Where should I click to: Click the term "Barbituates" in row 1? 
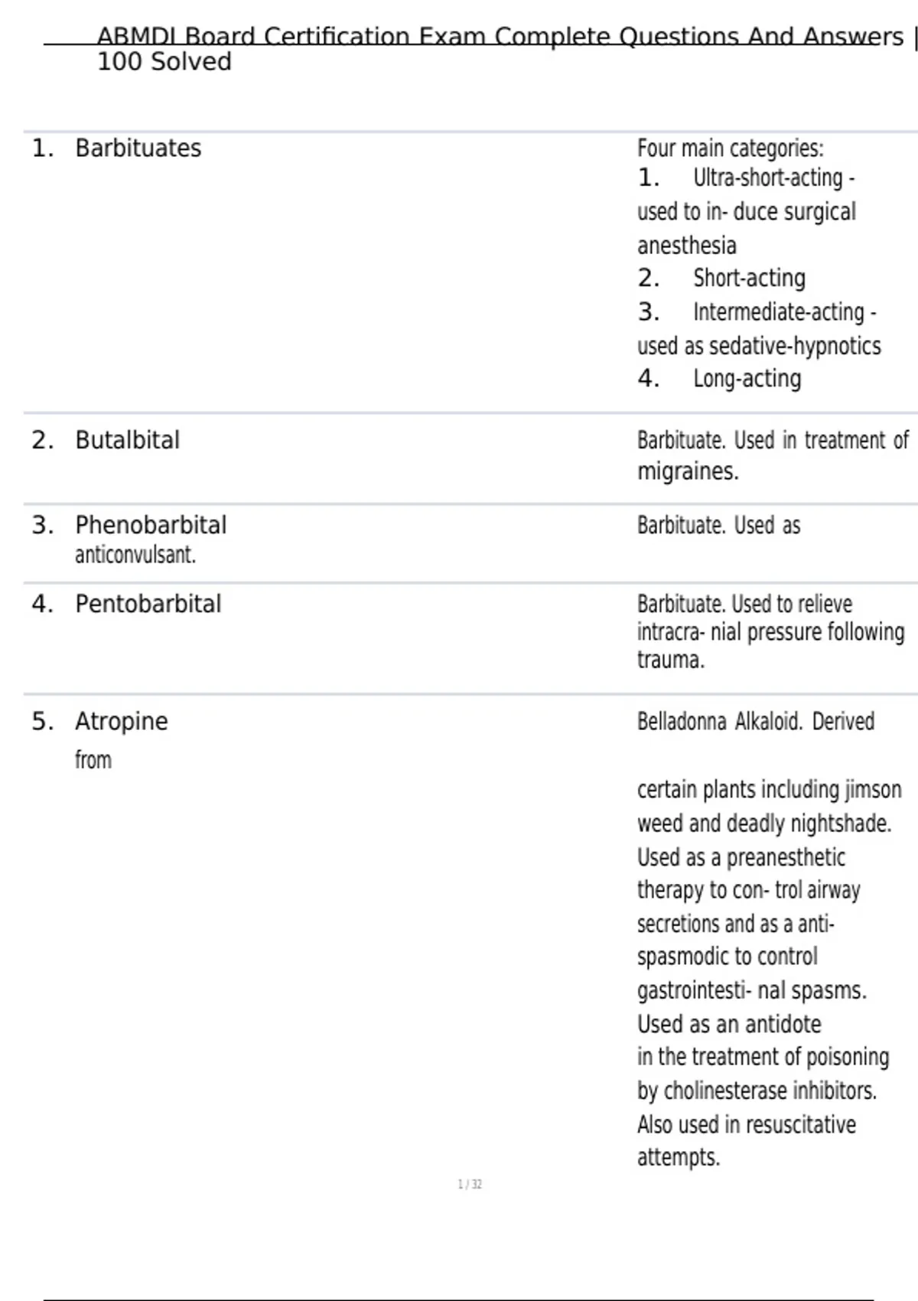point(138,148)
